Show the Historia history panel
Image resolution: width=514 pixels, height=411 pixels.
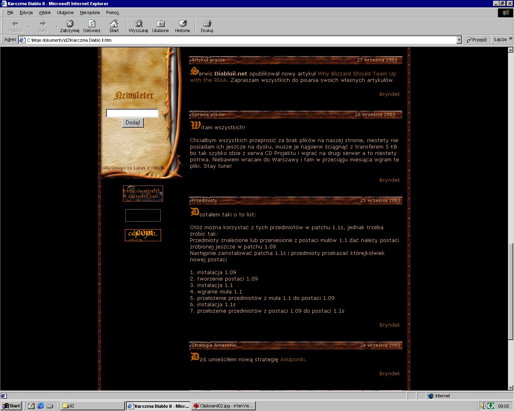pyautogui.click(x=182, y=24)
